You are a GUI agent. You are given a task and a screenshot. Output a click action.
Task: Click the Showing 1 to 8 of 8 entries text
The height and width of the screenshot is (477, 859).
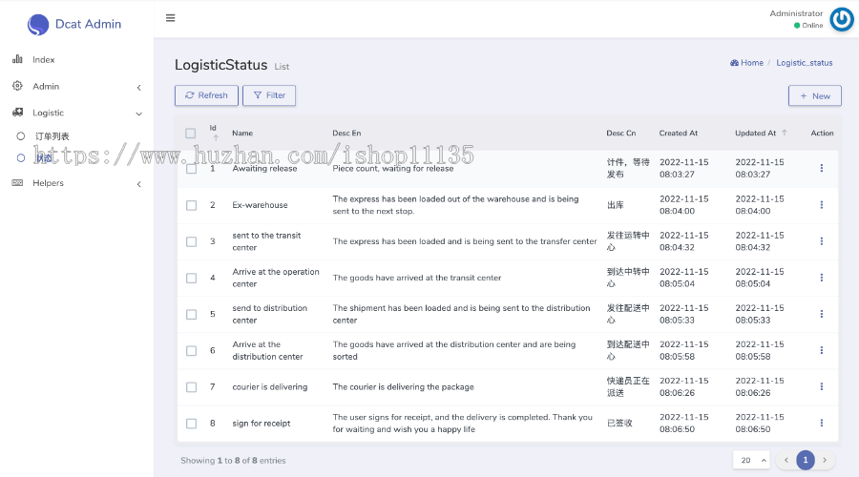233,461
